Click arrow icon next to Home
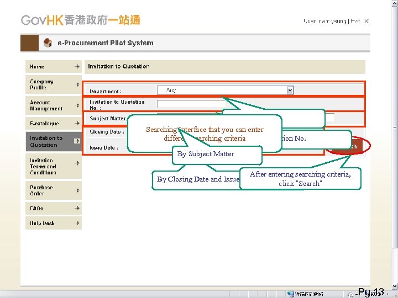Viewport: 398px width, 298px height. coord(77,66)
